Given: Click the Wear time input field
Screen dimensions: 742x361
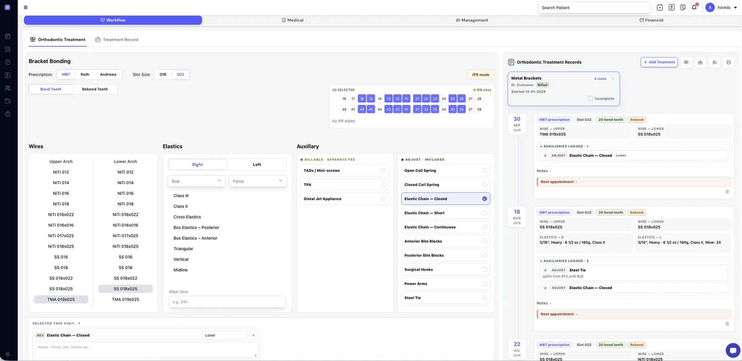Looking at the screenshot, I should [227, 302].
